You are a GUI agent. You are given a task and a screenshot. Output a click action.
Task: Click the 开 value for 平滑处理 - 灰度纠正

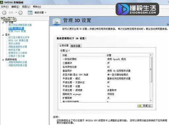108,82
